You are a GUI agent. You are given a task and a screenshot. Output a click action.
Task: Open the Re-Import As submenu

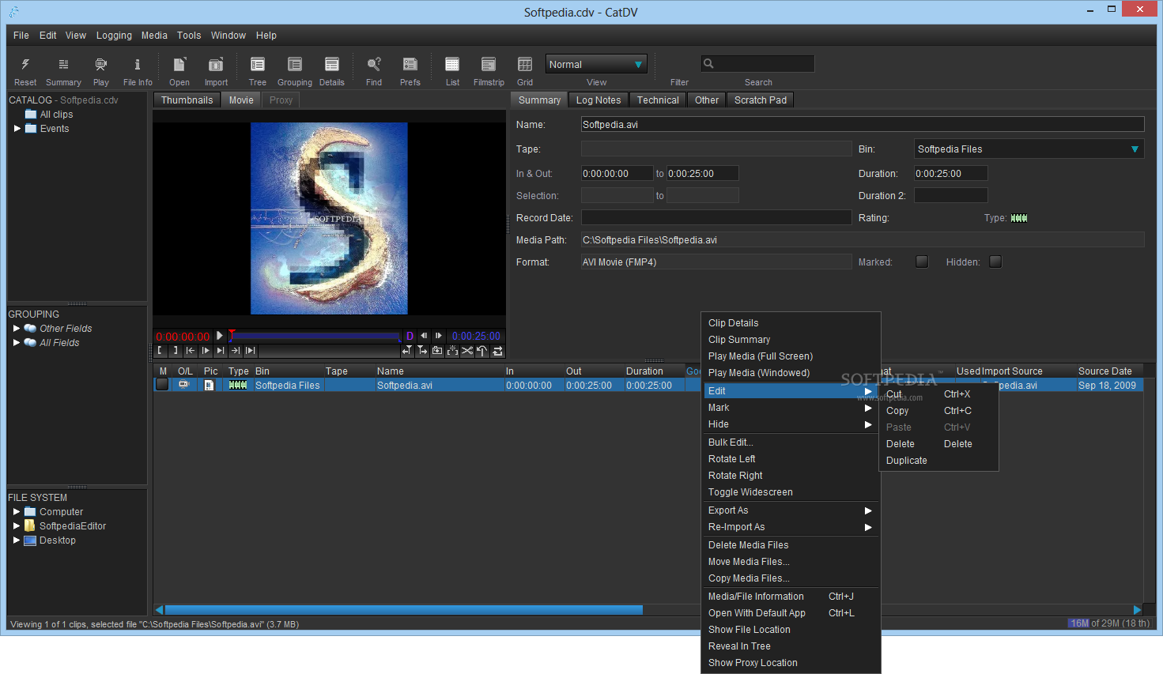pyautogui.click(x=791, y=527)
